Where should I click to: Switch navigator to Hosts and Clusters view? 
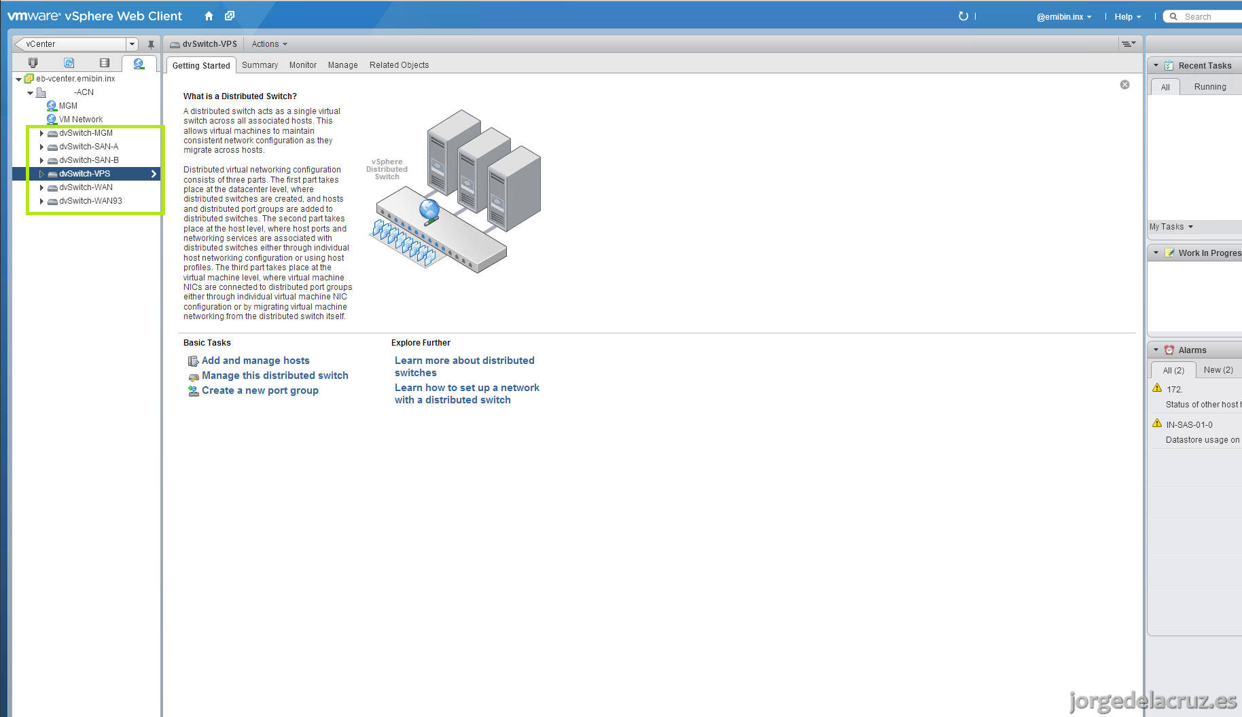[x=33, y=63]
